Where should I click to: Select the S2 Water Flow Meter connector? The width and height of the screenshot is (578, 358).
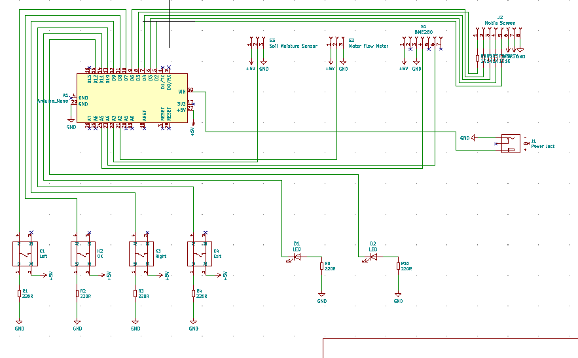336,44
